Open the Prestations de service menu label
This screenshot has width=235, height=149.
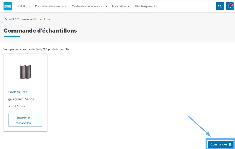click(x=49, y=6)
